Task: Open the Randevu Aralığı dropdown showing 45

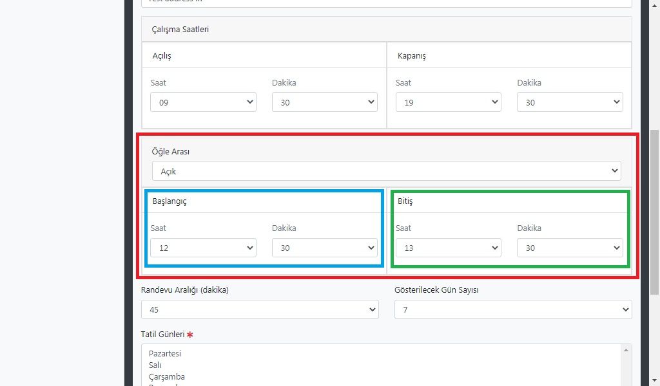Action: pos(260,309)
